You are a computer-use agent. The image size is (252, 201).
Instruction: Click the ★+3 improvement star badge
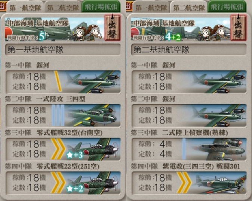click(x=75, y=155)
